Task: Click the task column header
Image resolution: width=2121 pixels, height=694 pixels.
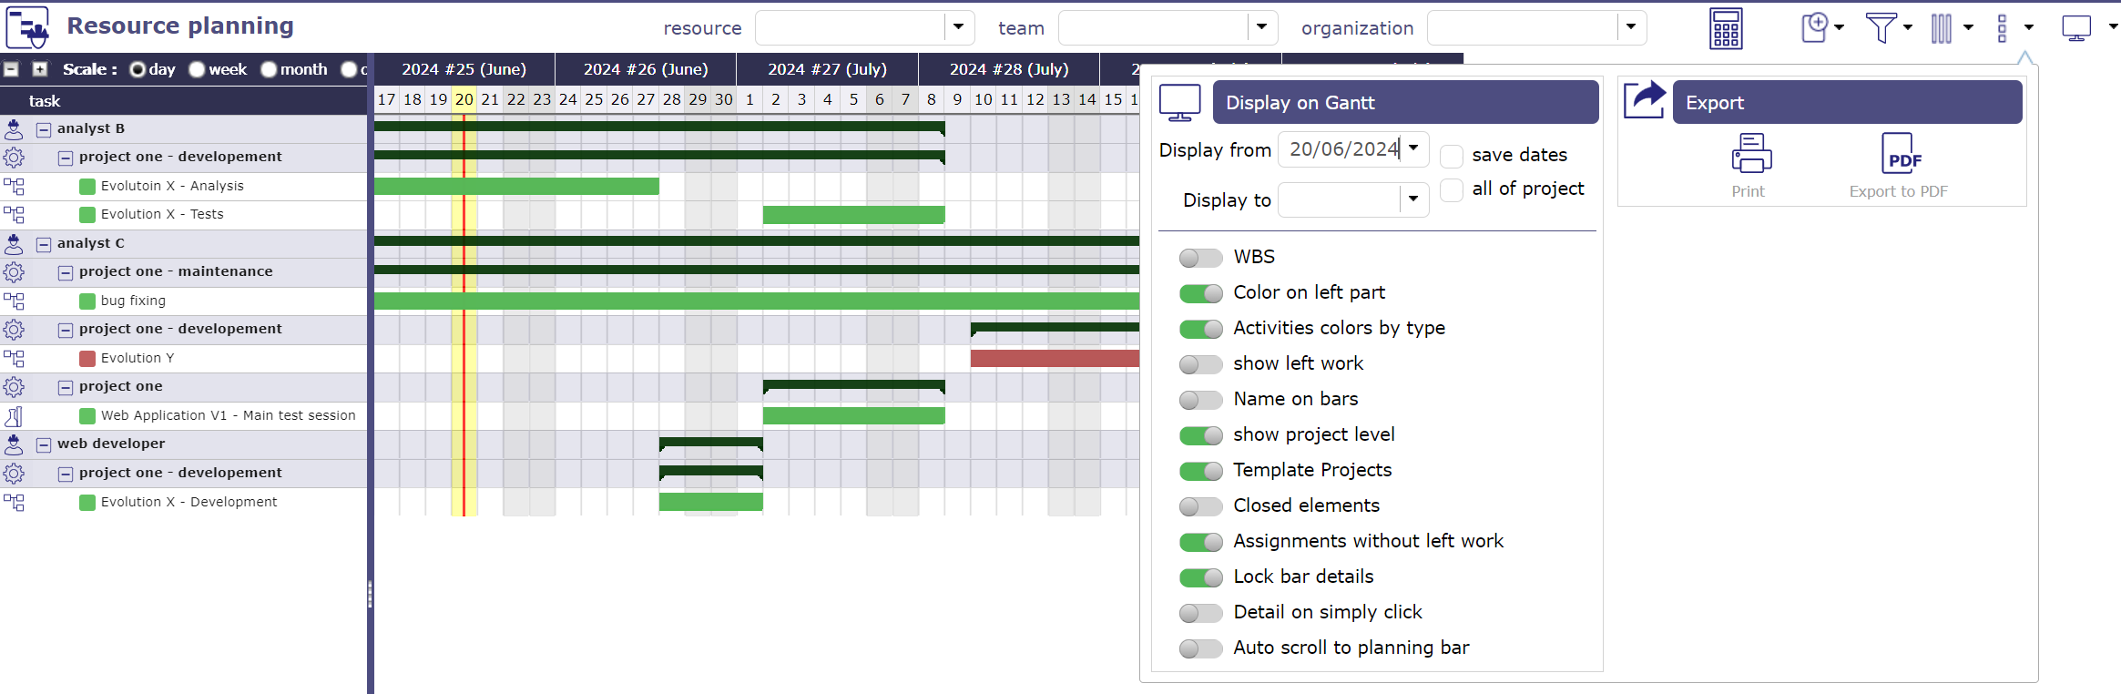Action: [183, 101]
